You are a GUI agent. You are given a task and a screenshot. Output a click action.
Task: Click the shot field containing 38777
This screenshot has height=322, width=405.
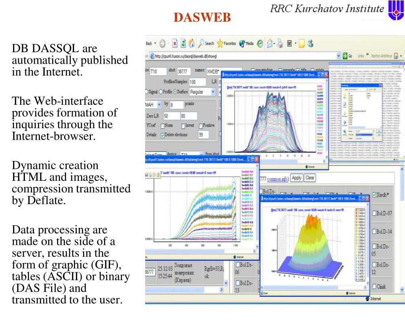(x=184, y=71)
